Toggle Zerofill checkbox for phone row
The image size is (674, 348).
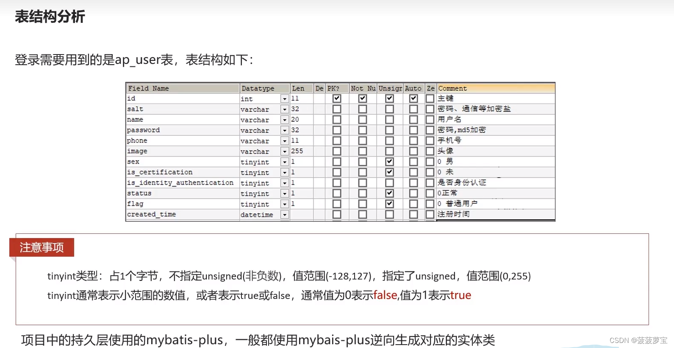coord(430,141)
